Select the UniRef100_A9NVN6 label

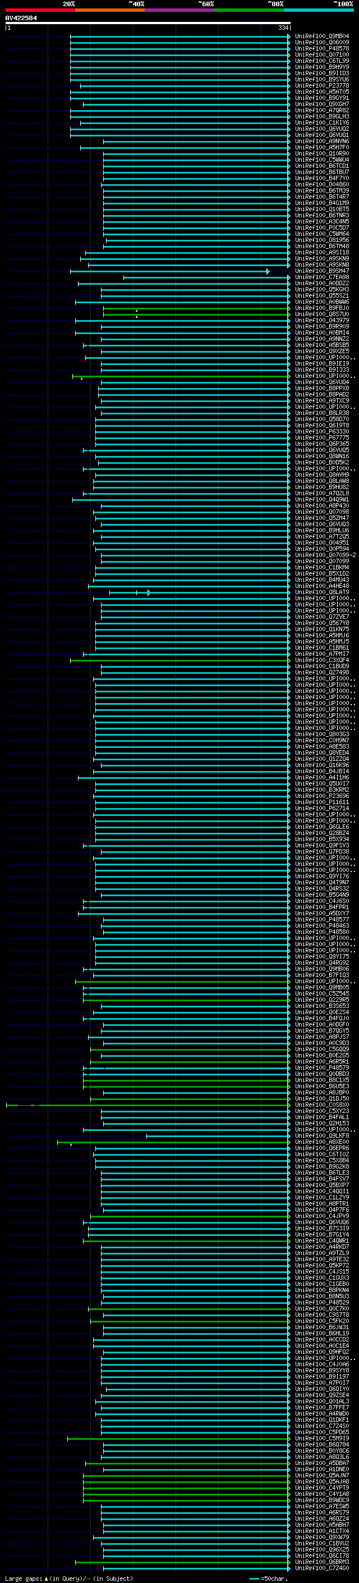pyautogui.click(x=322, y=142)
